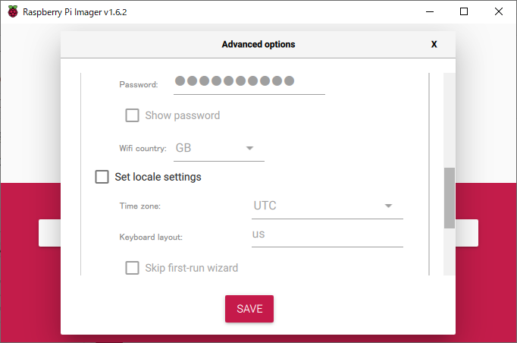Select the GB wifi country value
Image resolution: width=517 pixels, height=343 pixels.
click(184, 148)
